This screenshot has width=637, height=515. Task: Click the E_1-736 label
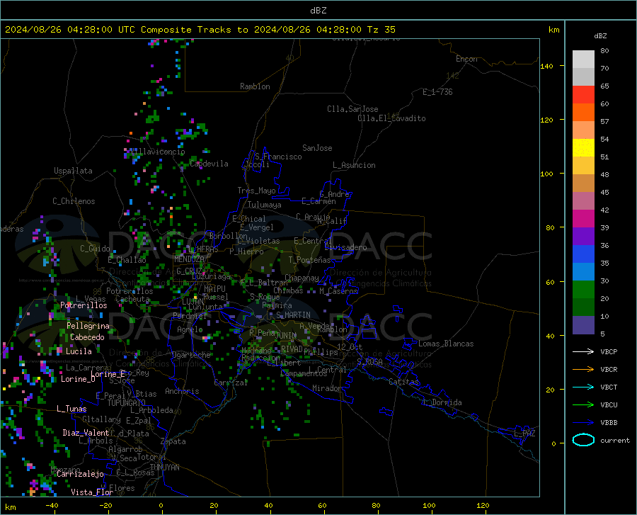pos(437,92)
